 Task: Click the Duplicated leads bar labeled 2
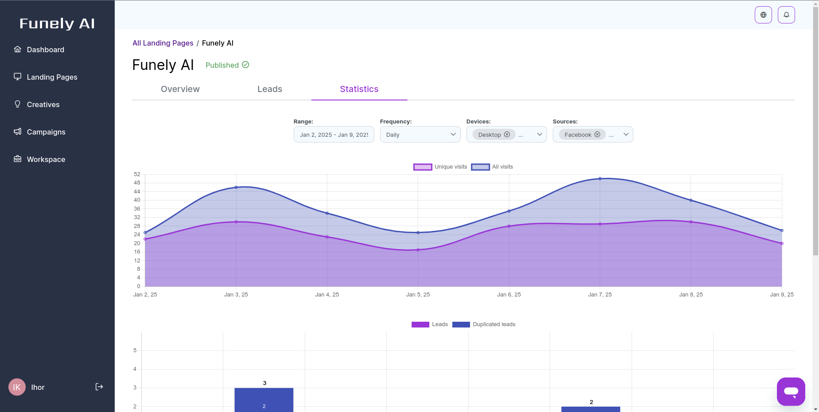(591, 409)
